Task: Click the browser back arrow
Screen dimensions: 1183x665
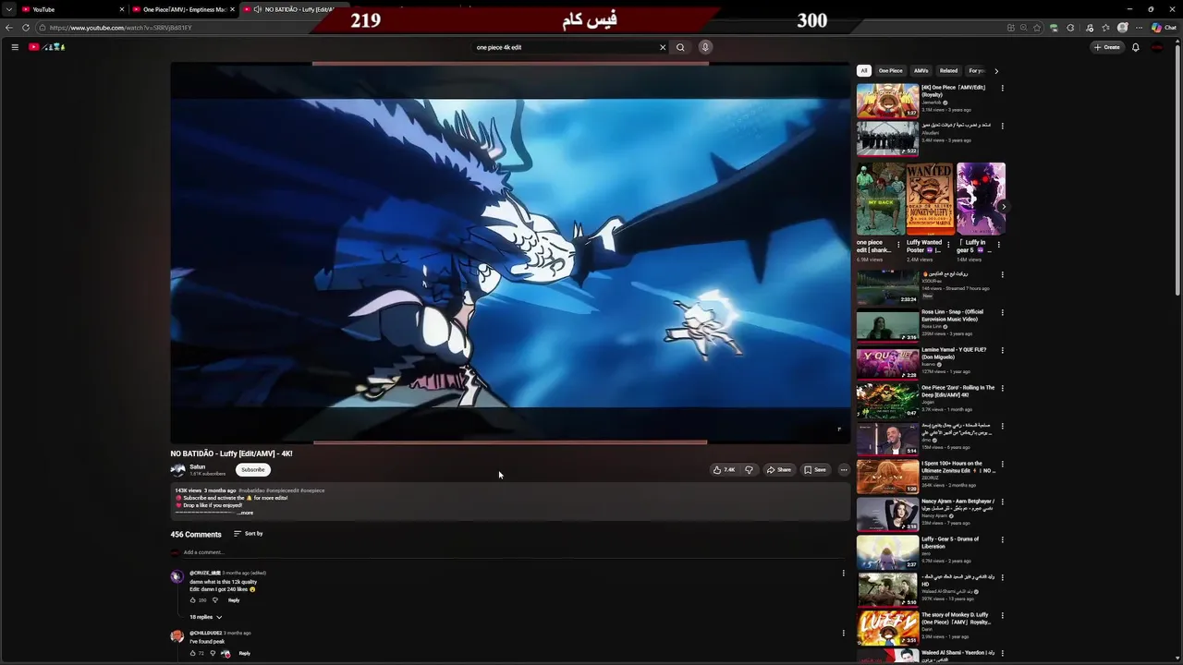Action: (9, 28)
